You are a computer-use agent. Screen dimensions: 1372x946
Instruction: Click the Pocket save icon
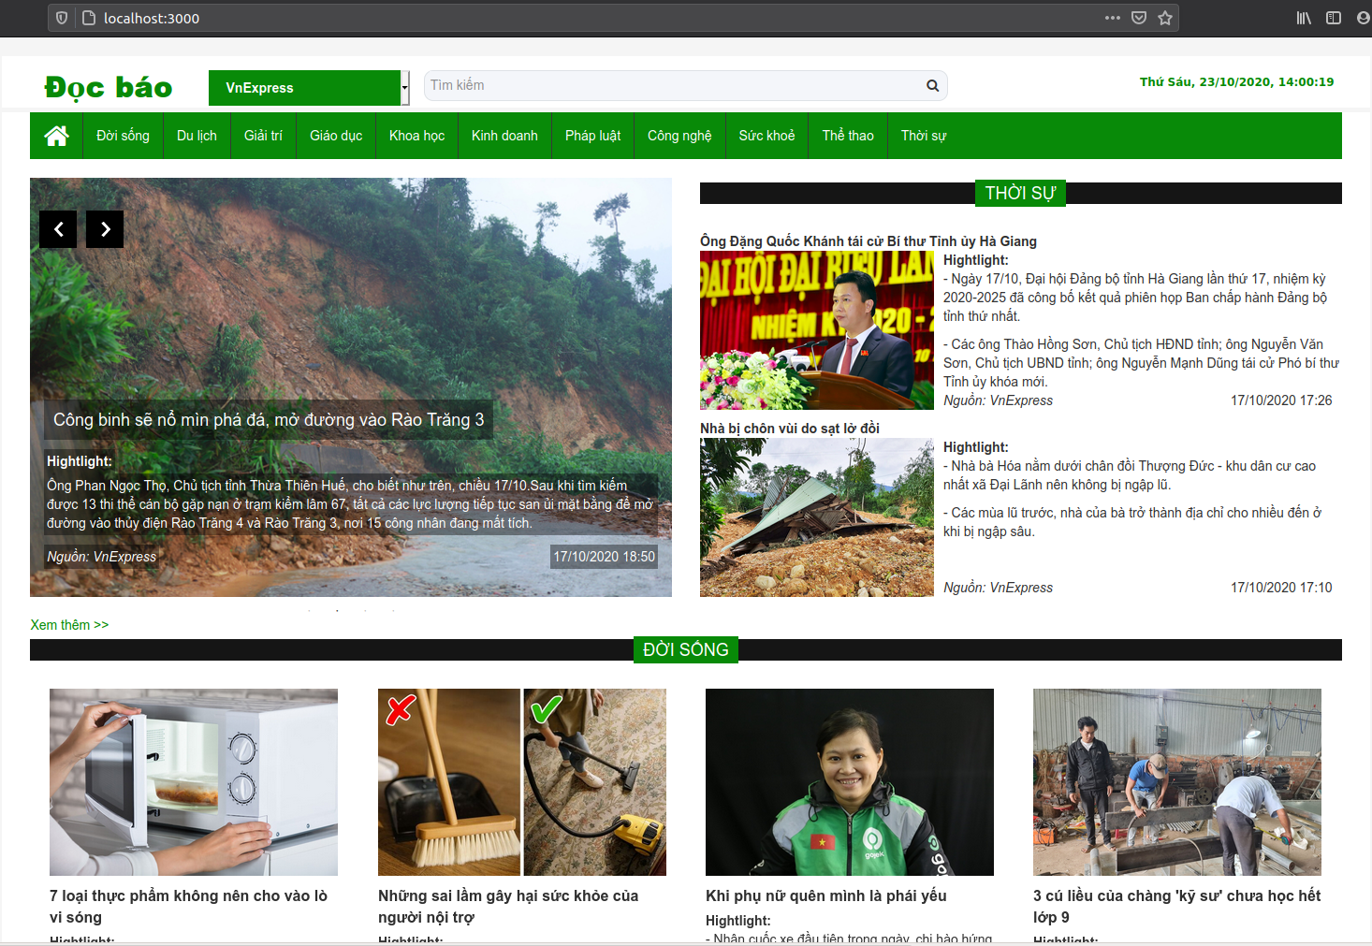tap(1139, 18)
